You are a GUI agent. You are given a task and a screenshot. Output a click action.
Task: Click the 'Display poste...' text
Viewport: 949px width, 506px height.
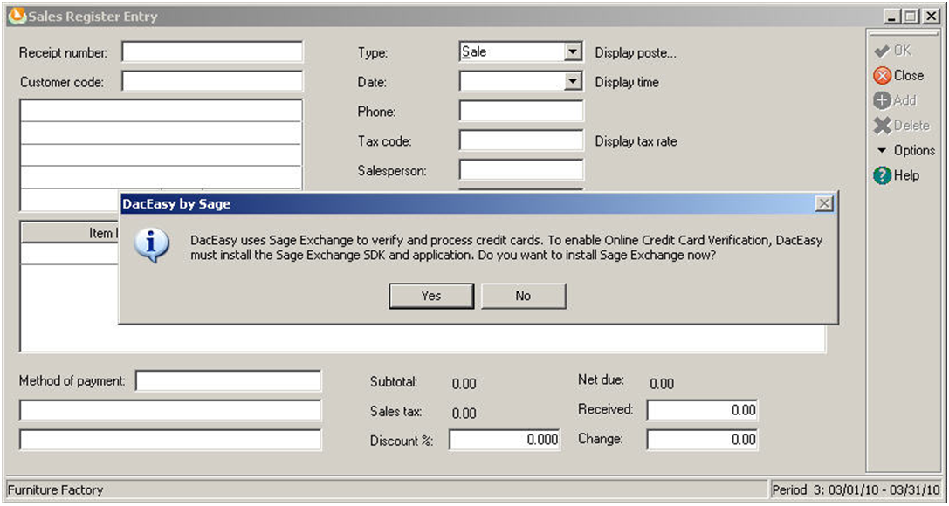636,53
